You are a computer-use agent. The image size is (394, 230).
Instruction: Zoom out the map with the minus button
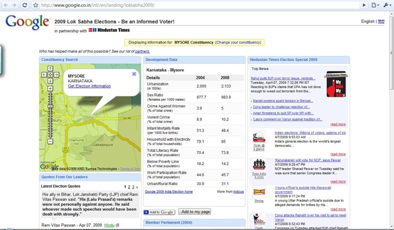click(50, 141)
